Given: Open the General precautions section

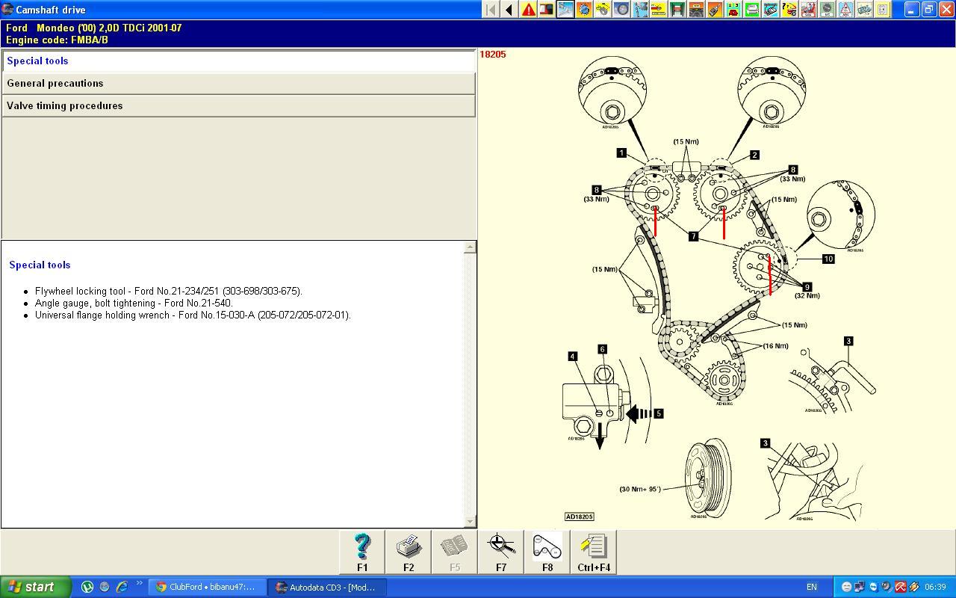Looking at the screenshot, I should coord(238,84).
